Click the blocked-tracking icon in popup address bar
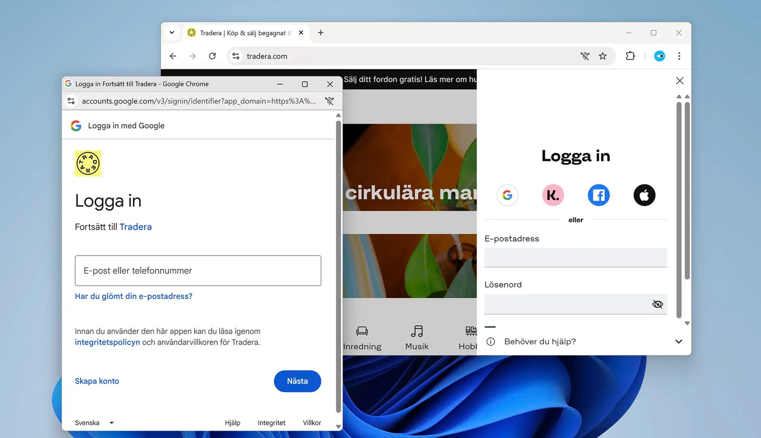The image size is (761, 438). click(x=330, y=101)
